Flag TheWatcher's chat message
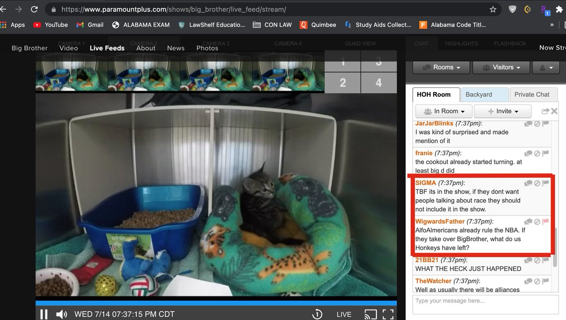Screen dimensions: 566x320 (x=546, y=281)
